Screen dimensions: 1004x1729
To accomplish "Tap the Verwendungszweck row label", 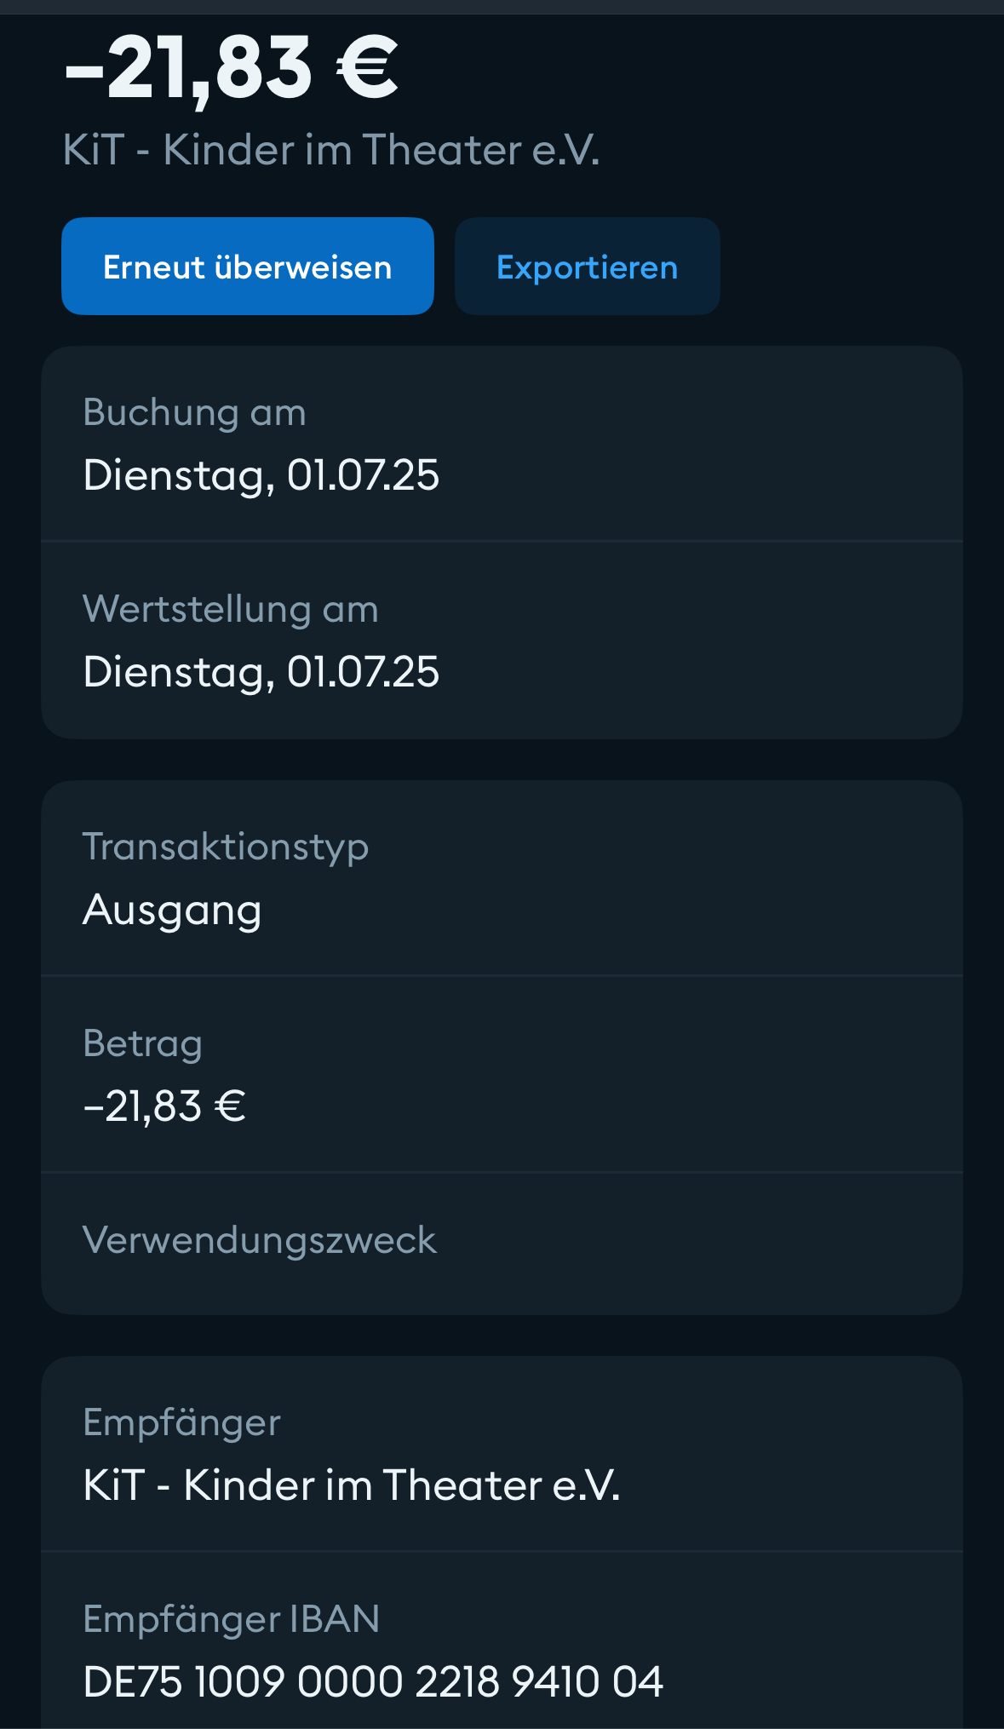I will pos(260,1240).
